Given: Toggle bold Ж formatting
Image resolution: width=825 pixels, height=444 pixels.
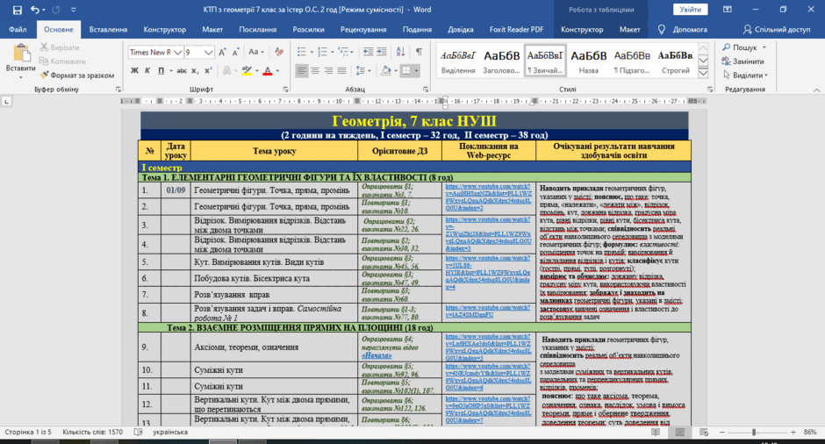Looking at the screenshot, I should tap(134, 70).
